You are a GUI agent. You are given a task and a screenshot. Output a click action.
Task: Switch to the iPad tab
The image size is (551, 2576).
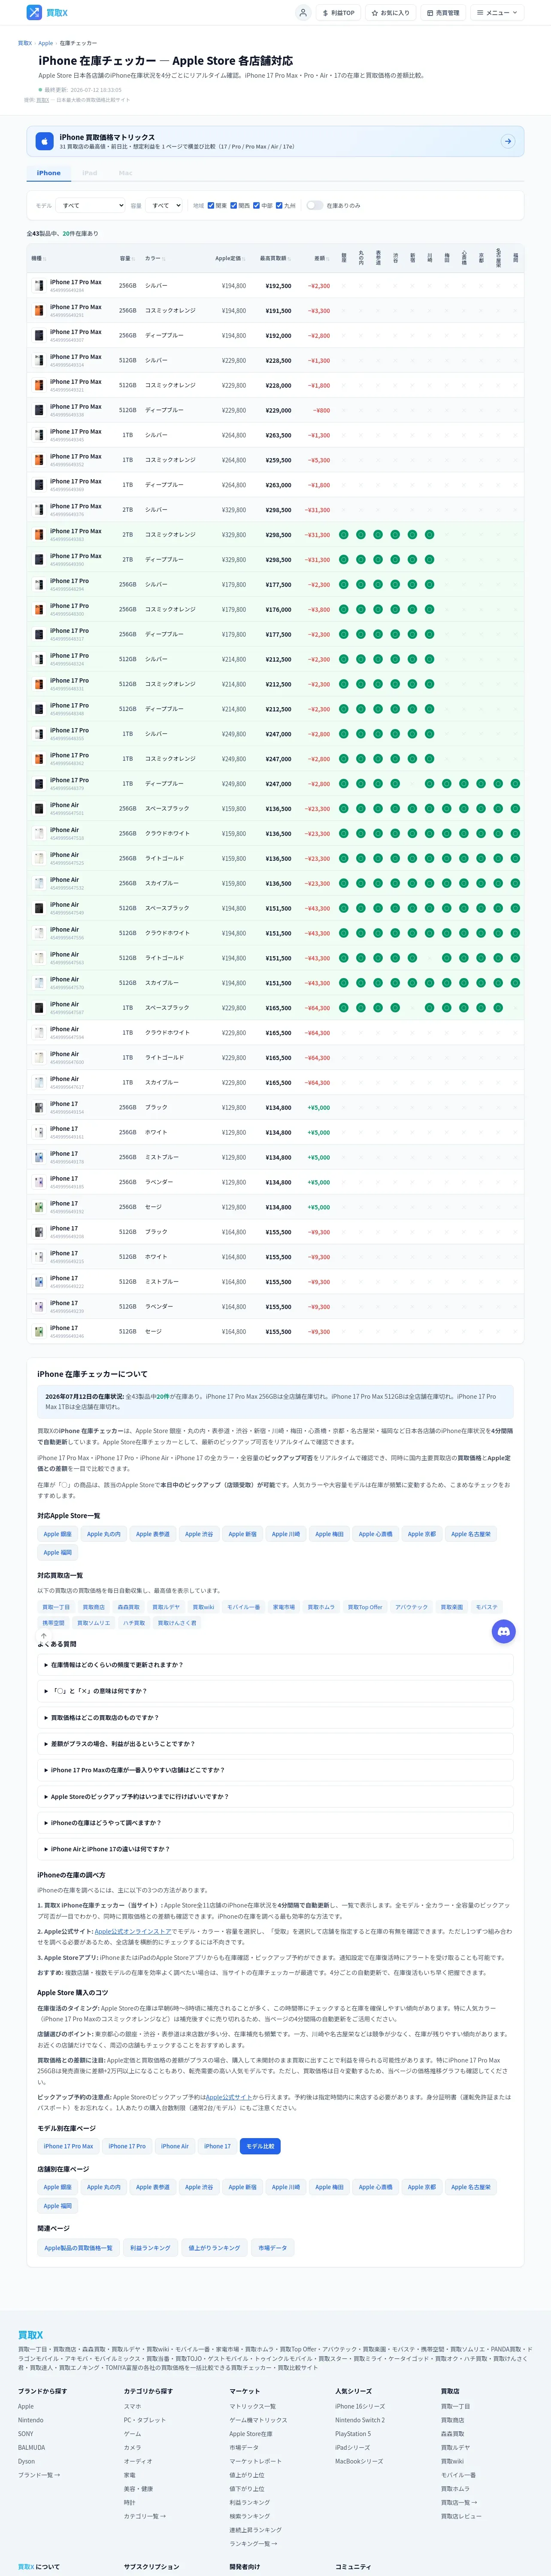(x=90, y=173)
